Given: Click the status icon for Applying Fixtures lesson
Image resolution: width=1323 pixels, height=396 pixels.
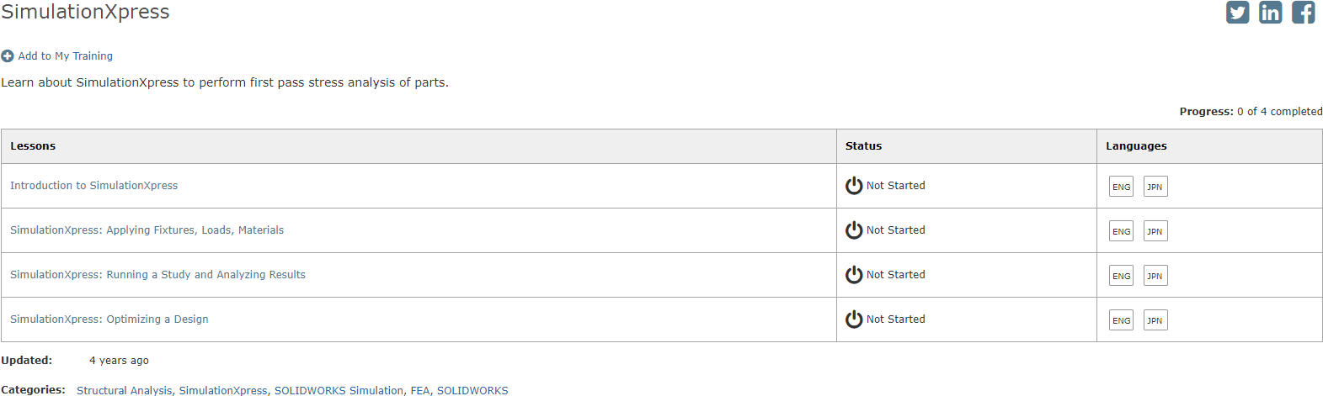Looking at the screenshot, I should coord(854,230).
